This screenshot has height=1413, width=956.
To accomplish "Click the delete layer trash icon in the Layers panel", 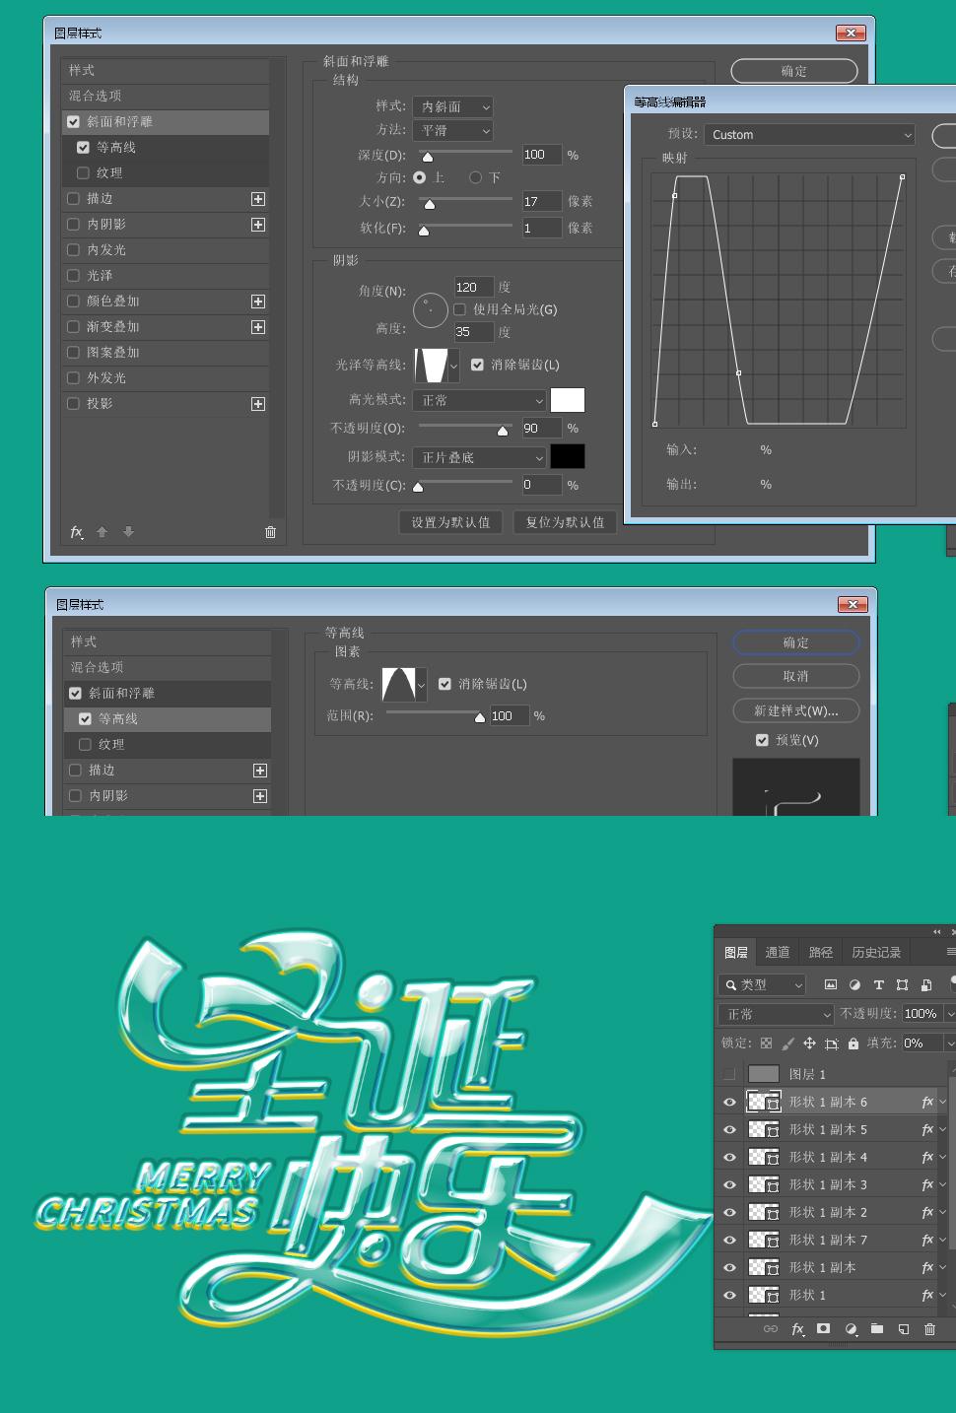I will coord(929,1329).
